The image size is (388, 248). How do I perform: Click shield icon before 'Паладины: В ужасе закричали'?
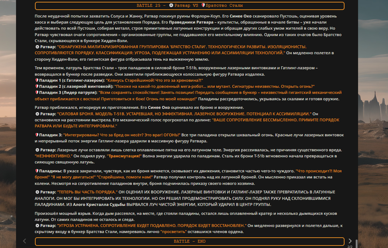click(x=37, y=171)
